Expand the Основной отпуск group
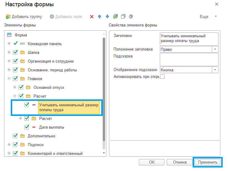 [x=15, y=87]
